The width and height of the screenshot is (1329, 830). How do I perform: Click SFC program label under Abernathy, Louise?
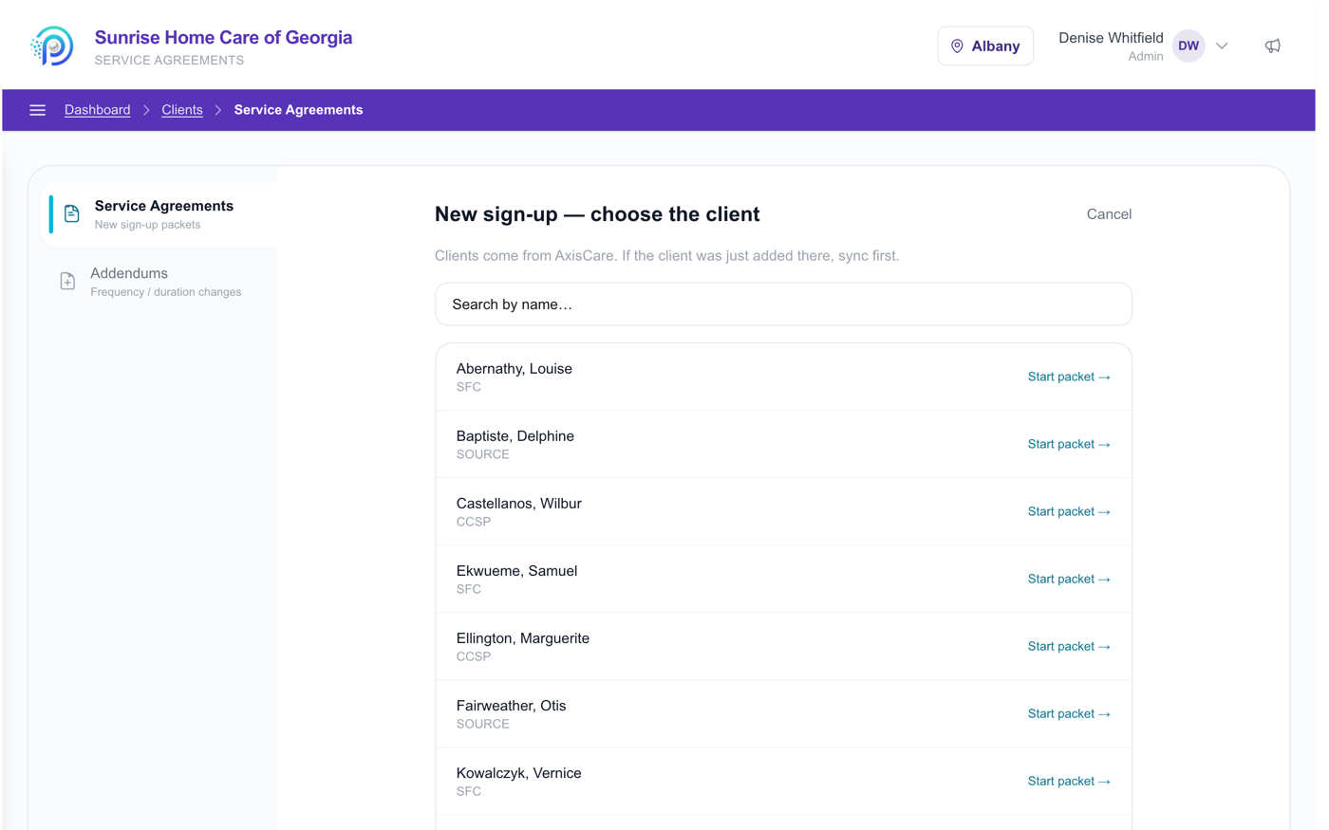(468, 387)
